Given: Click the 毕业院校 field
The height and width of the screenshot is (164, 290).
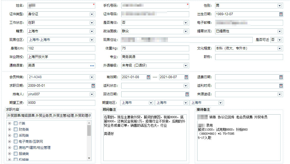Looking at the screenshot, I should pos(61,57).
